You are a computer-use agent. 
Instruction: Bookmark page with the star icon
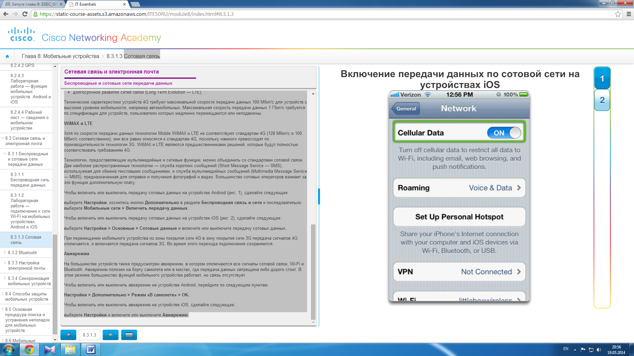(x=618, y=14)
